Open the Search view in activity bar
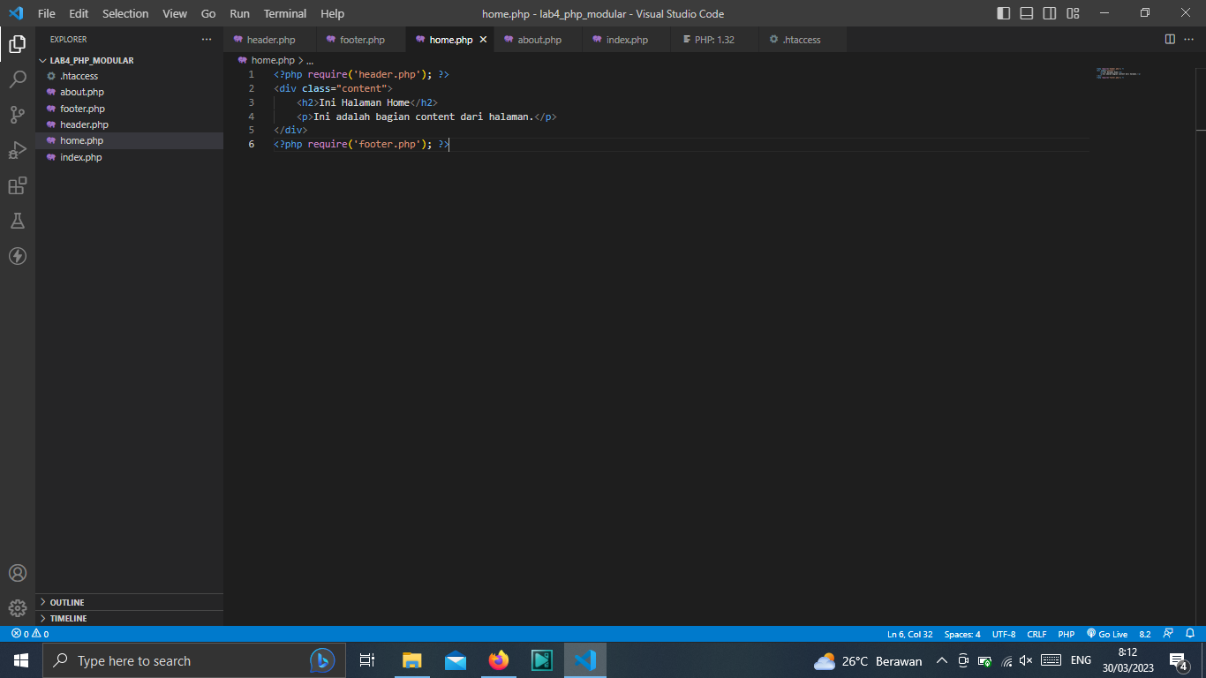Image resolution: width=1206 pixels, height=678 pixels. click(18, 79)
